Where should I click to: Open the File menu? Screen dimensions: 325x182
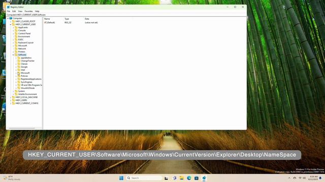point(9,11)
